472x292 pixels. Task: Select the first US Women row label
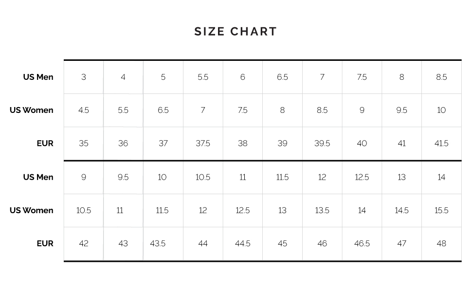click(x=31, y=110)
